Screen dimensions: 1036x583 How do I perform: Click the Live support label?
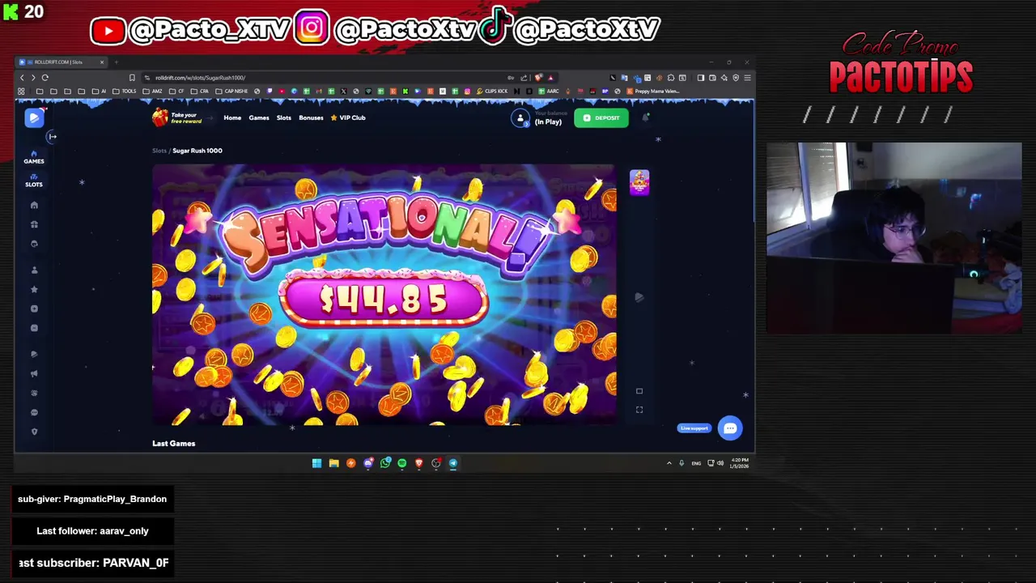(x=694, y=428)
